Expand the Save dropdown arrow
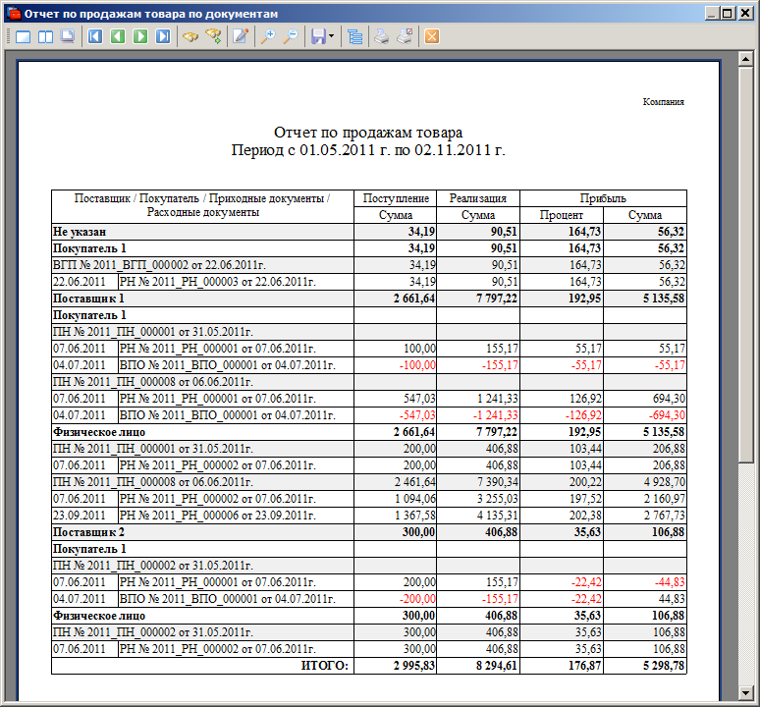760x707 pixels. tap(332, 37)
